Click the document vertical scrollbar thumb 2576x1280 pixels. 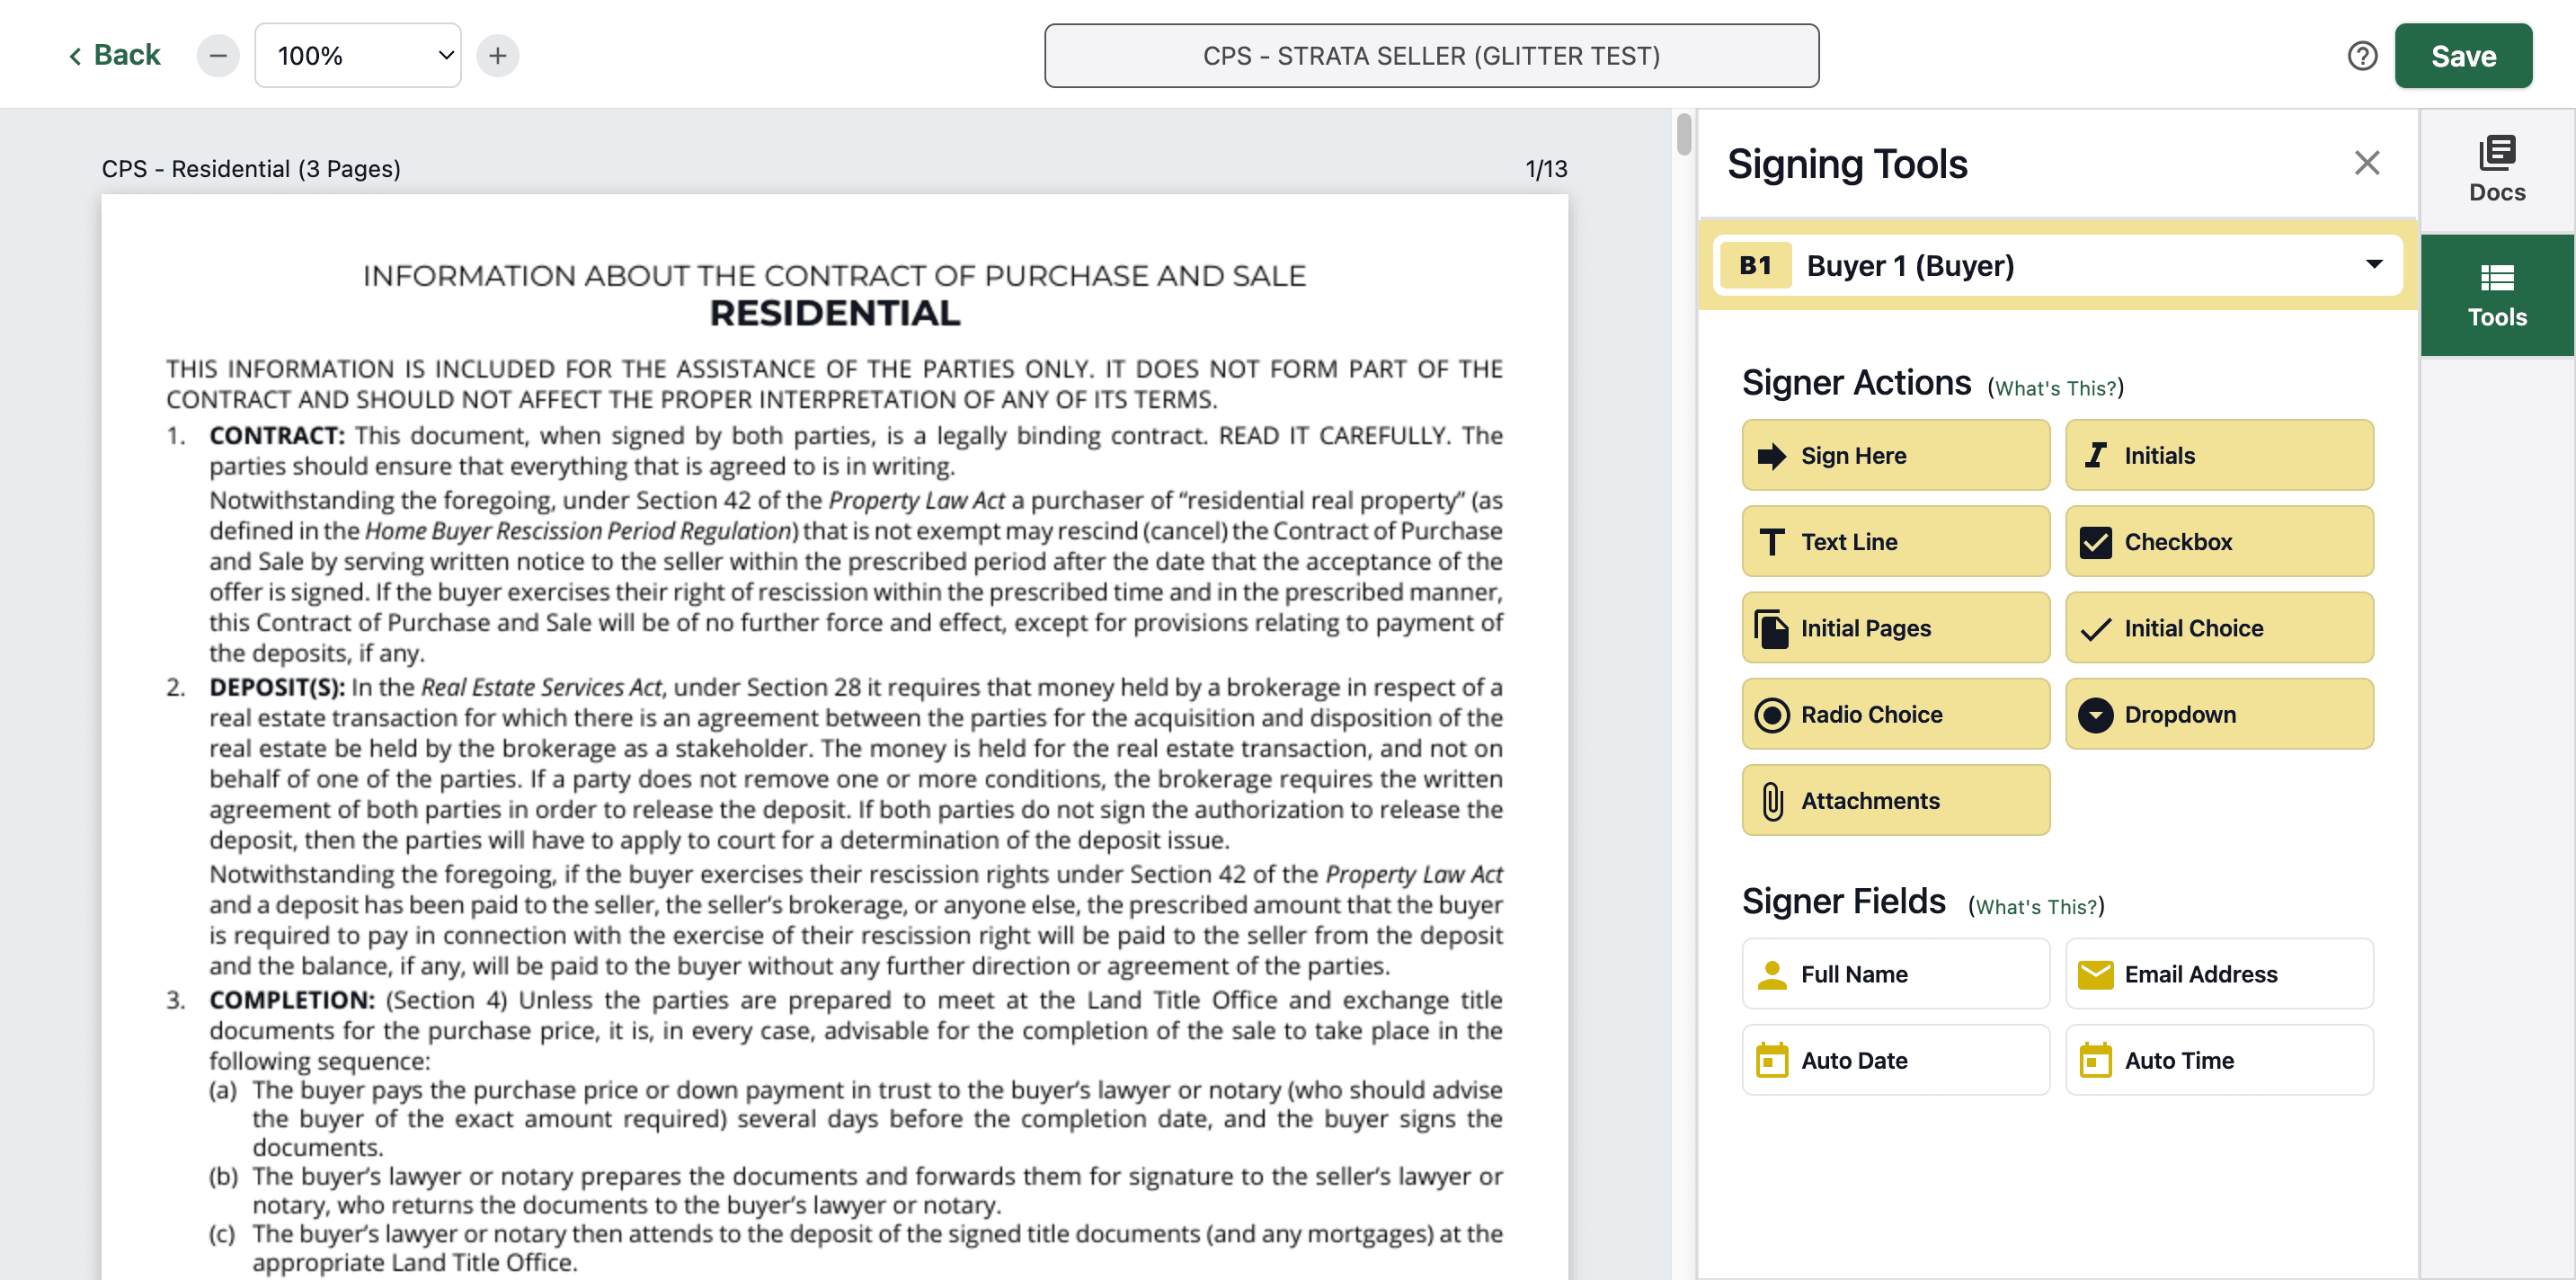1684,135
